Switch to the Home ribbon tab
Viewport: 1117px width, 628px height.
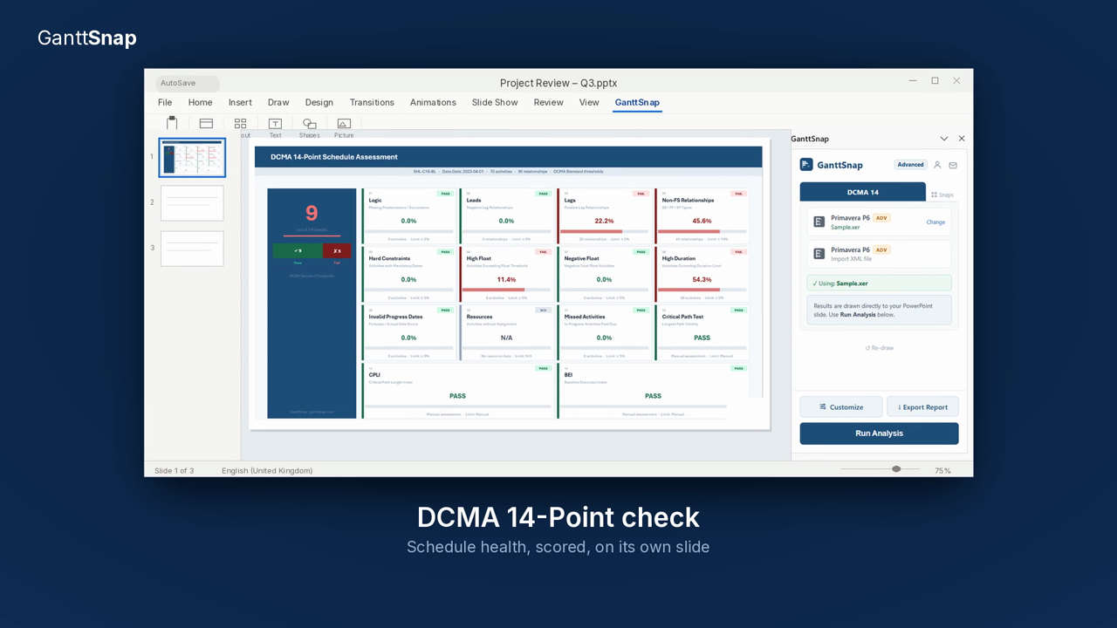200,102
